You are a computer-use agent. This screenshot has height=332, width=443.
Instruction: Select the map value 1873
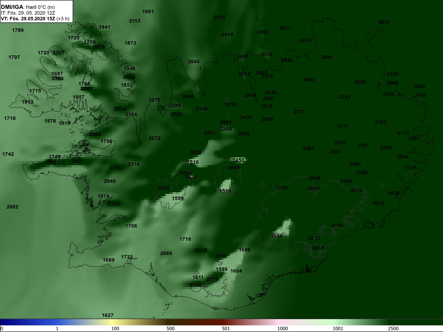click(130, 43)
